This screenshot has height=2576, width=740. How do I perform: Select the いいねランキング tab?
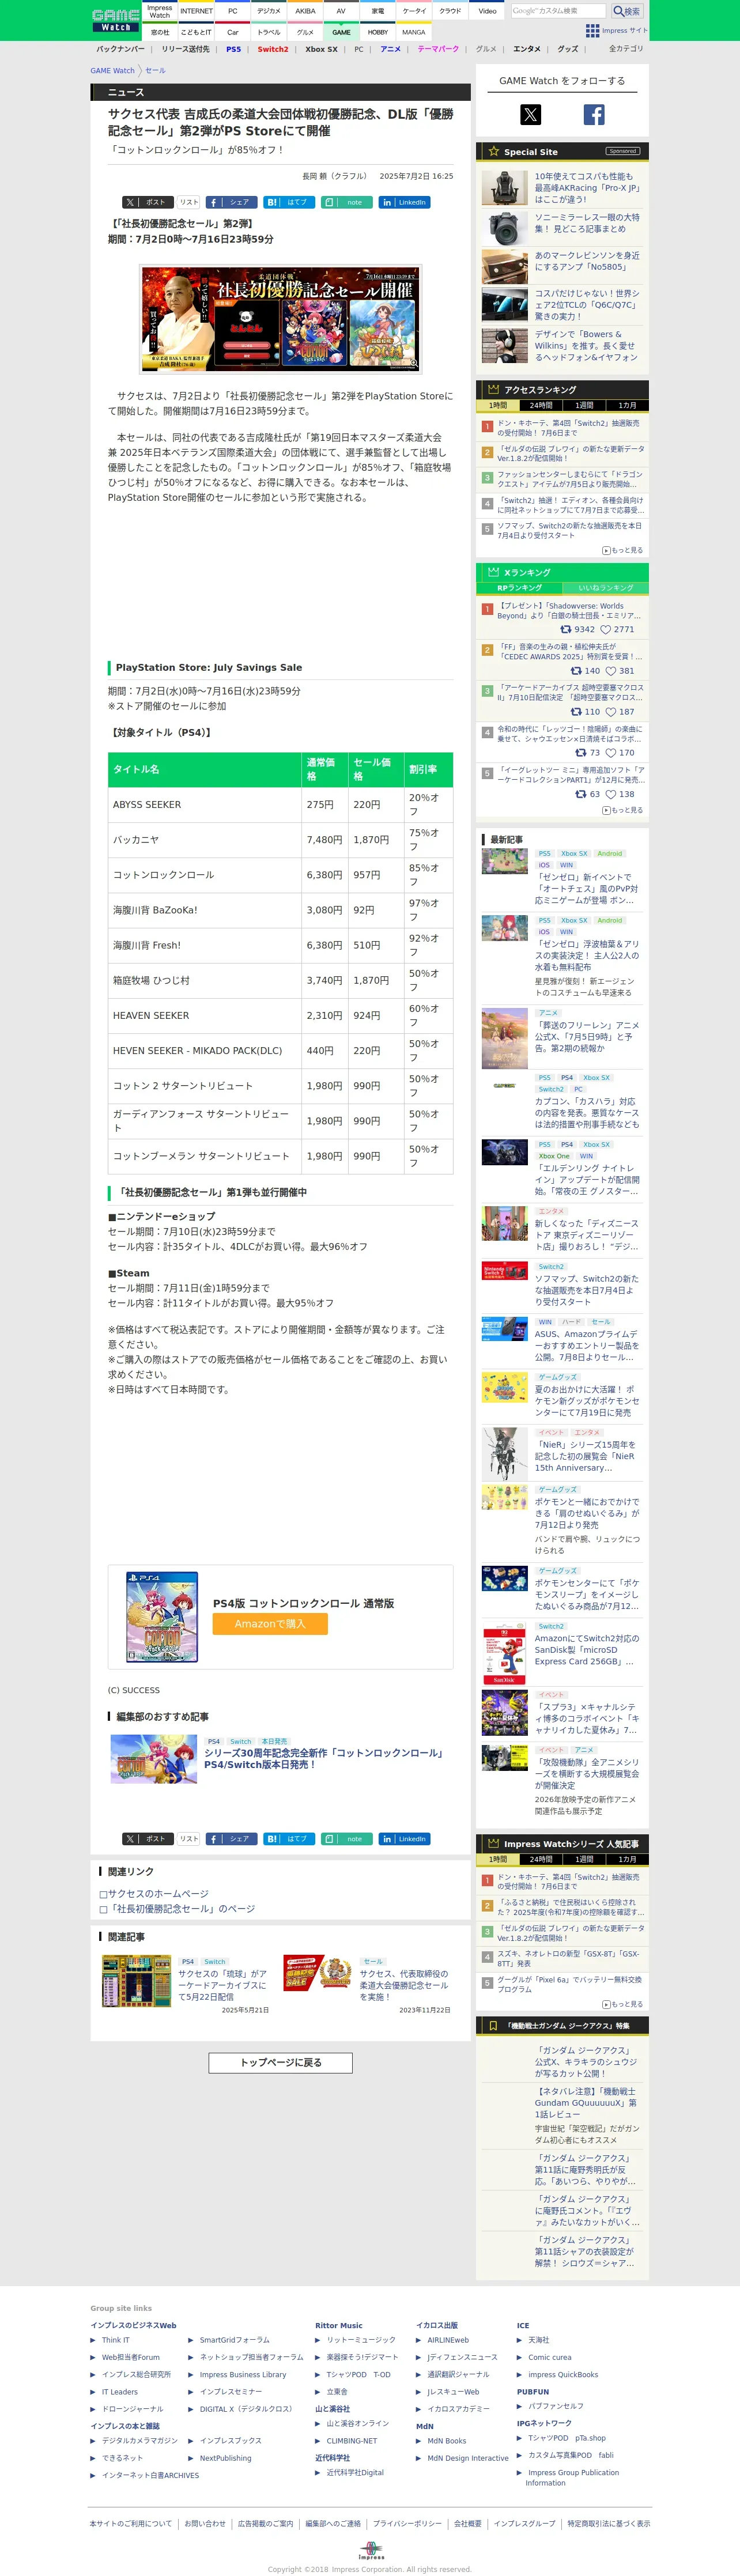pos(605,588)
